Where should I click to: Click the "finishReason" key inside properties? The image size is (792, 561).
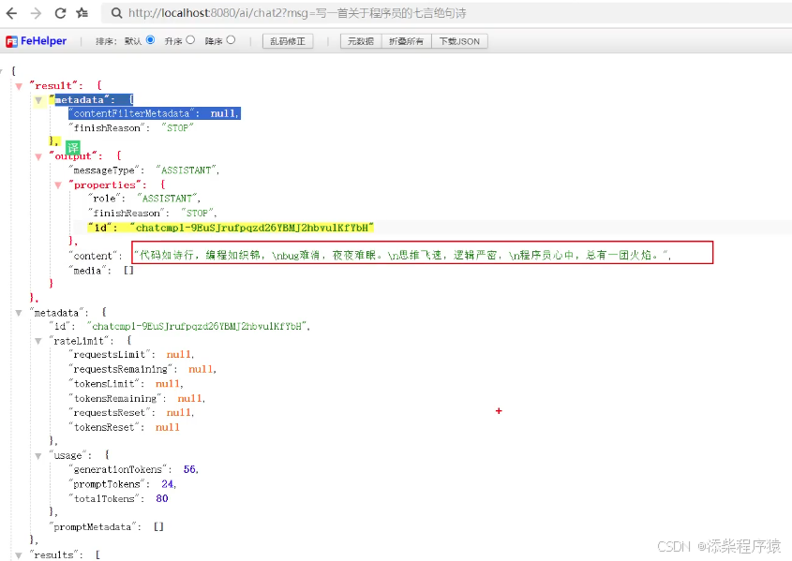click(127, 214)
